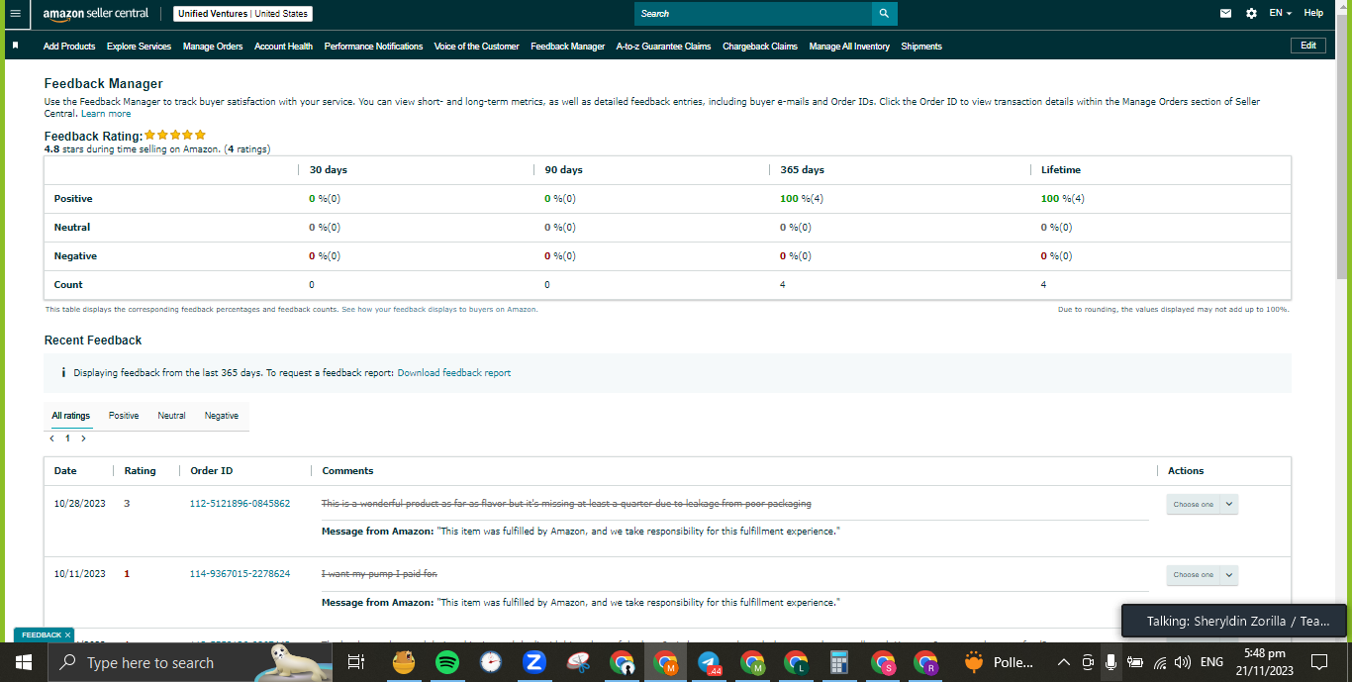The width and height of the screenshot is (1352, 682).
Task: Open the notification center icon
Action: tap(1319, 662)
